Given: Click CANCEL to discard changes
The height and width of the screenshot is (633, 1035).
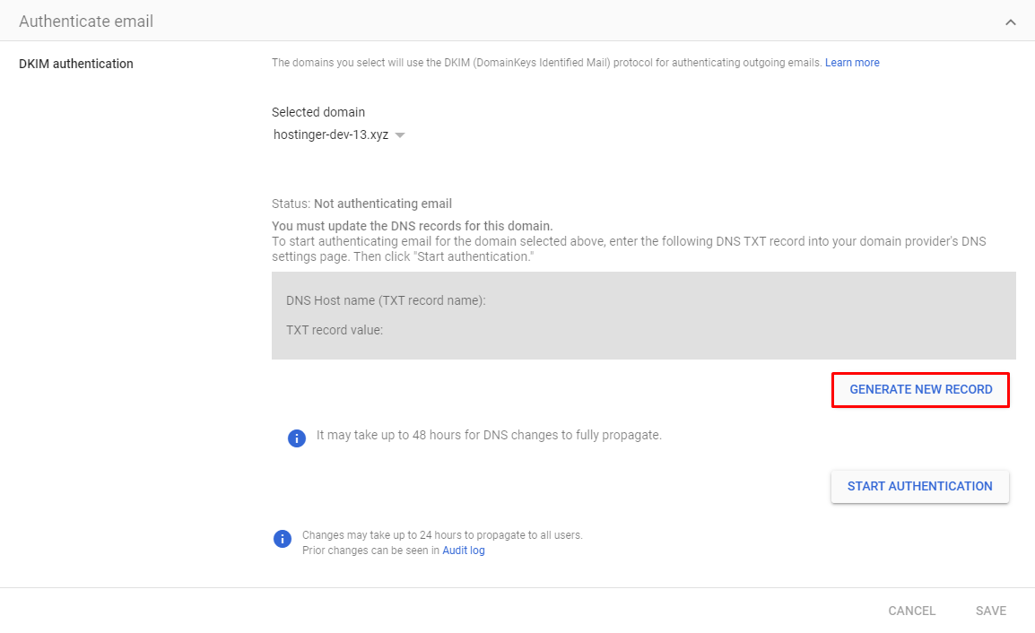Looking at the screenshot, I should click(911, 611).
